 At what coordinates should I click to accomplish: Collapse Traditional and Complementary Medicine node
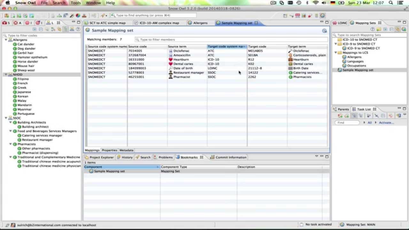click(x=11, y=157)
